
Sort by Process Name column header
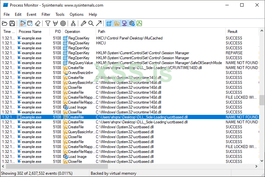pos(33,32)
